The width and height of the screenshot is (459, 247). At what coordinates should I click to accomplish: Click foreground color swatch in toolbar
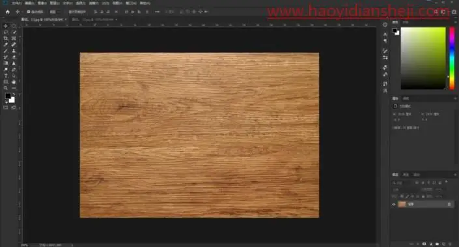tap(8, 96)
